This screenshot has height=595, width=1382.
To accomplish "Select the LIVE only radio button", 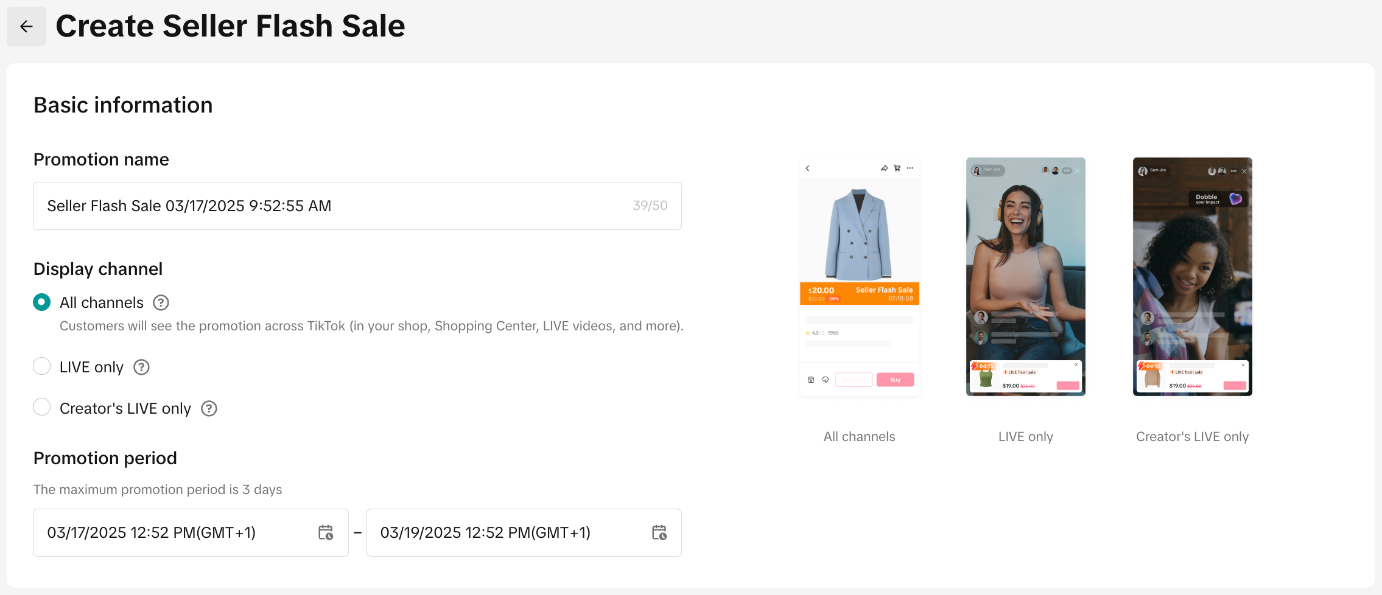I will pos(42,366).
